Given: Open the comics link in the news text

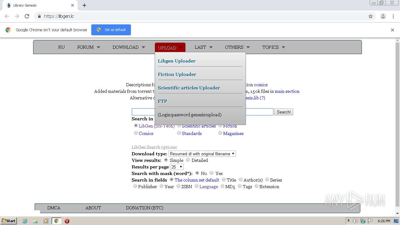Looking at the screenshot, I should click(x=261, y=85).
